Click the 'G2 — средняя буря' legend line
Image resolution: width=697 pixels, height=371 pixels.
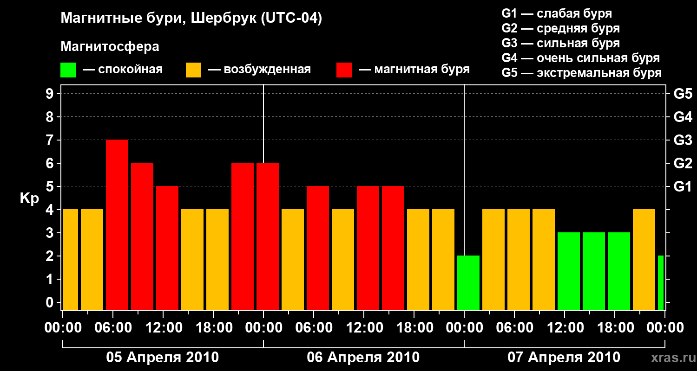pos(560,28)
